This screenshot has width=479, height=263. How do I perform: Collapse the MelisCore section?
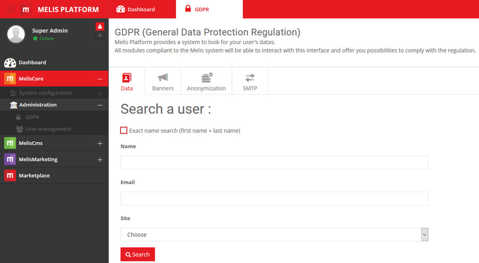pyautogui.click(x=100, y=79)
